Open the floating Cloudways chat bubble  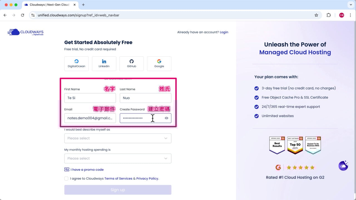[x=343, y=166]
